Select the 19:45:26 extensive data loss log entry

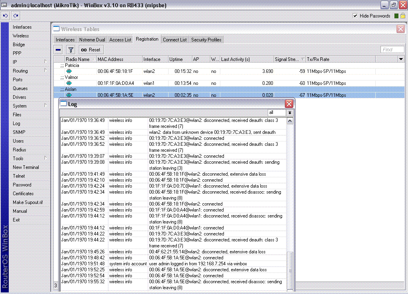click(x=173, y=252)
